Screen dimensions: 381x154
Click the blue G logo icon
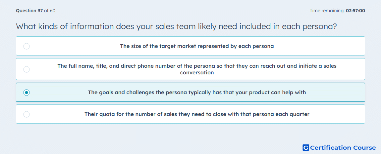(306, 147)
